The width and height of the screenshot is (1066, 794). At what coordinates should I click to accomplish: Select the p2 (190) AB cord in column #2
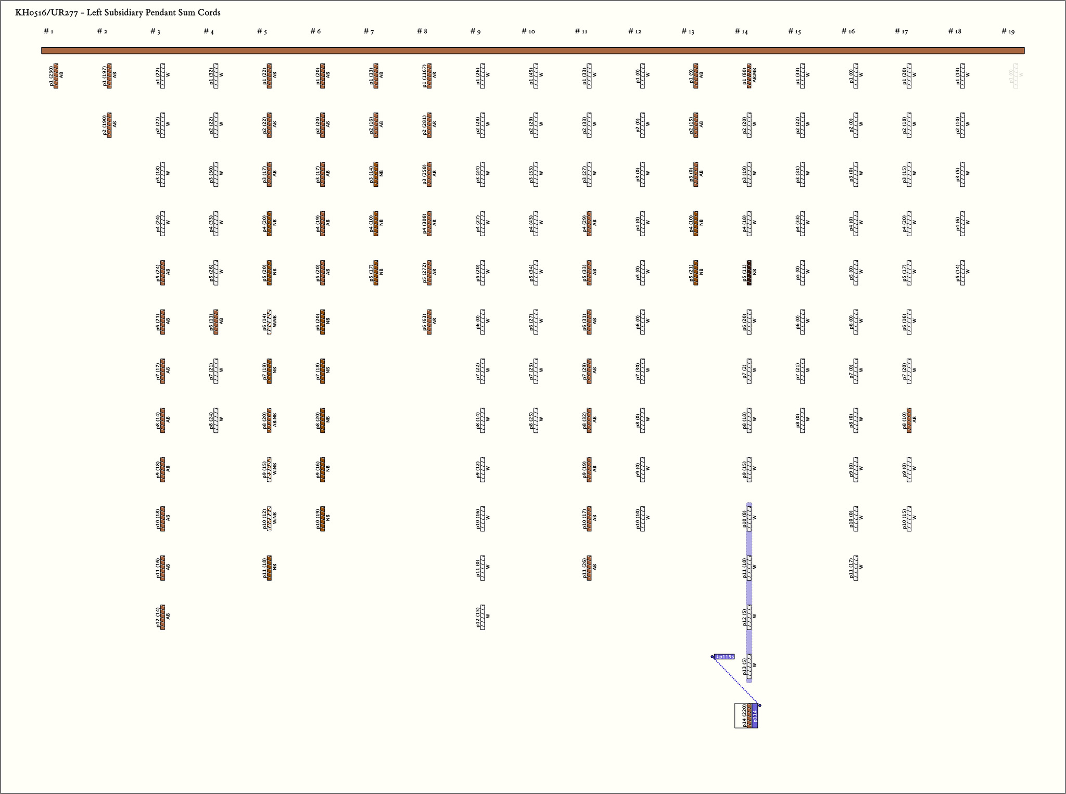(x=109, y=125)
